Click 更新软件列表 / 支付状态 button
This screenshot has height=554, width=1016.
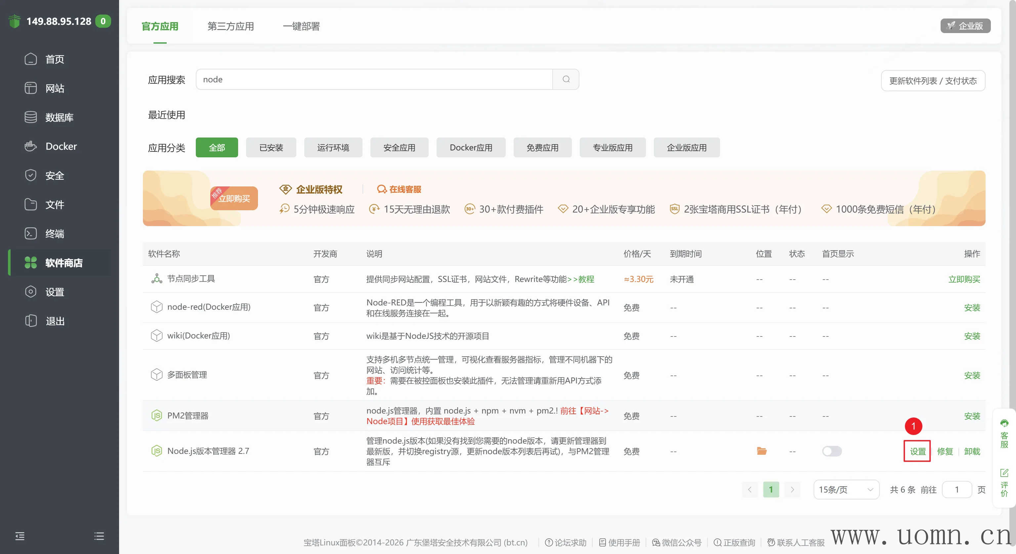point(933,81)
